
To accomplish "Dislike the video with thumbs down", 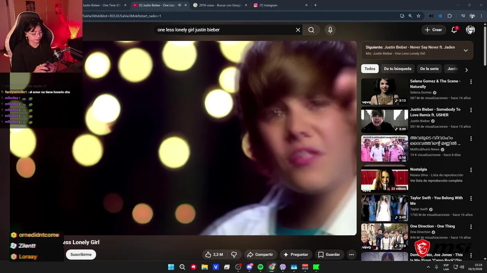I will (x=234, y=254).
